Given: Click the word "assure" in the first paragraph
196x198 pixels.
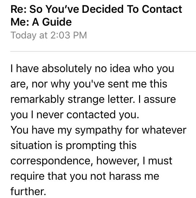Looking at the screenshot, I should pyautogui.click(x=160, y=100).
